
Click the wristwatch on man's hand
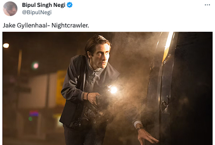pyautogui.click(x=140, y=128)
